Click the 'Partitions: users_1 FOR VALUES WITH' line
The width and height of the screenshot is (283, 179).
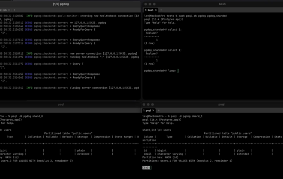[x=187, y=161]
